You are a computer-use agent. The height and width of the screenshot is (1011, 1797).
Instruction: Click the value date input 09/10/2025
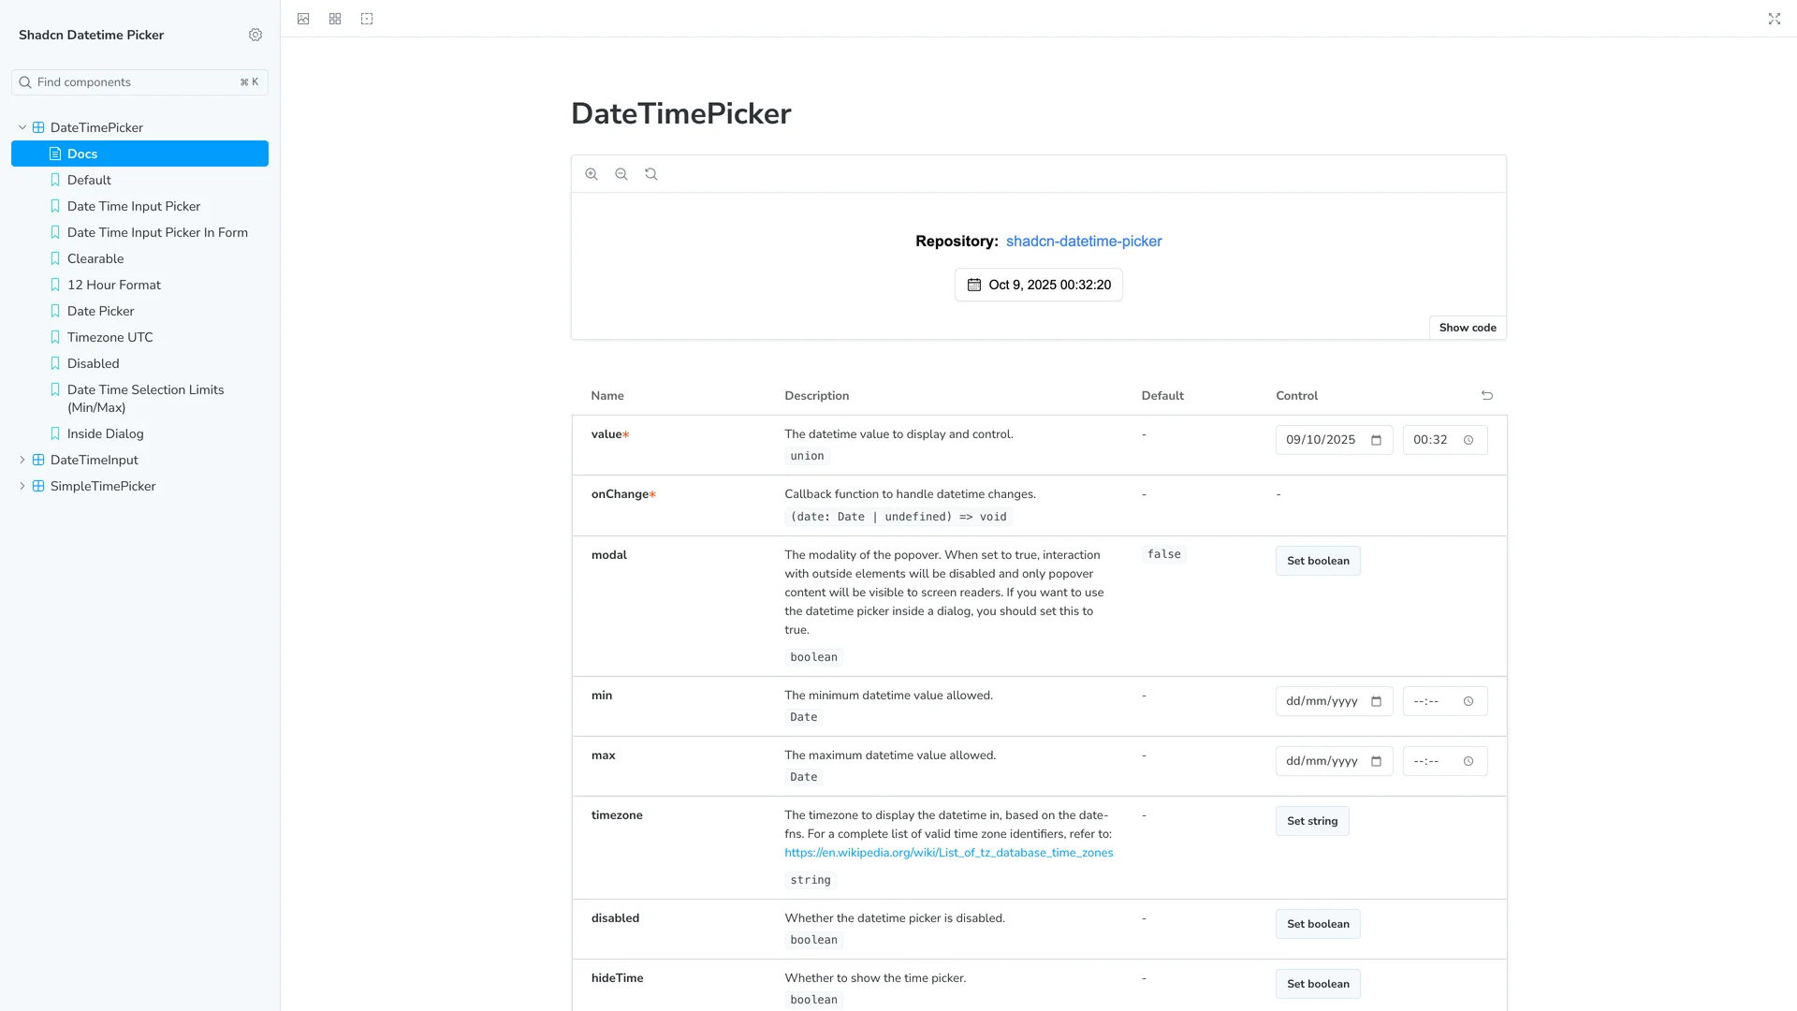click(1334, 440)
